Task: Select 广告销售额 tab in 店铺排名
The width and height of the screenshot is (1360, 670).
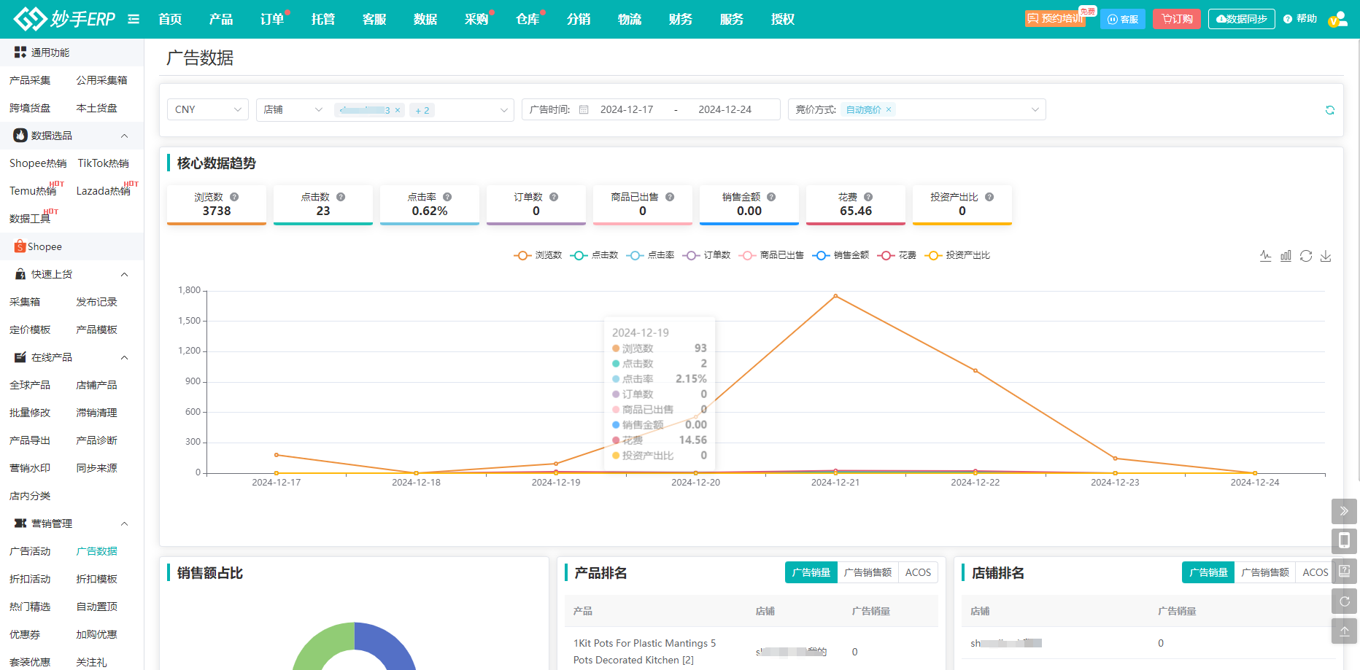Action: [x=1265, y=572]
